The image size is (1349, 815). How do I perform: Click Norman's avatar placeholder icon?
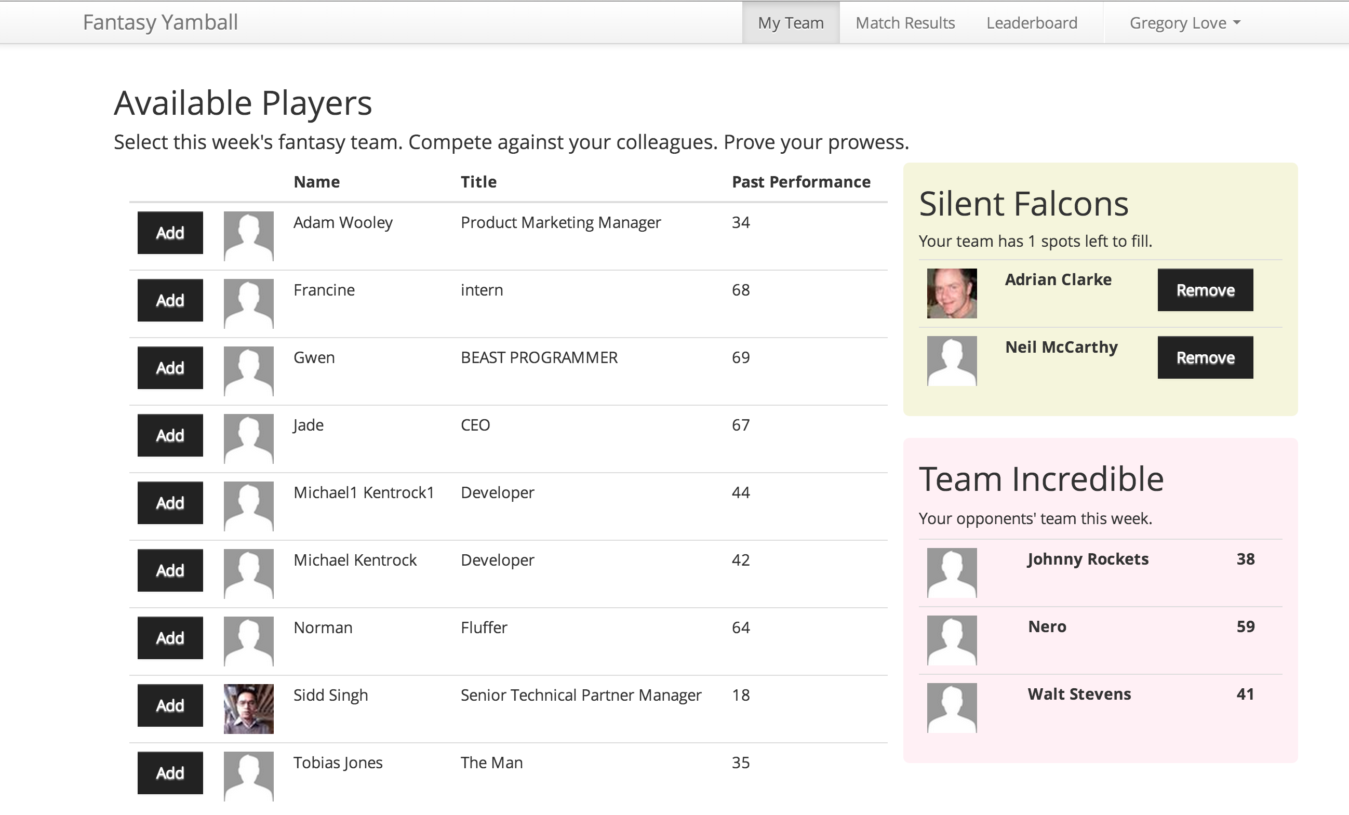249,641
